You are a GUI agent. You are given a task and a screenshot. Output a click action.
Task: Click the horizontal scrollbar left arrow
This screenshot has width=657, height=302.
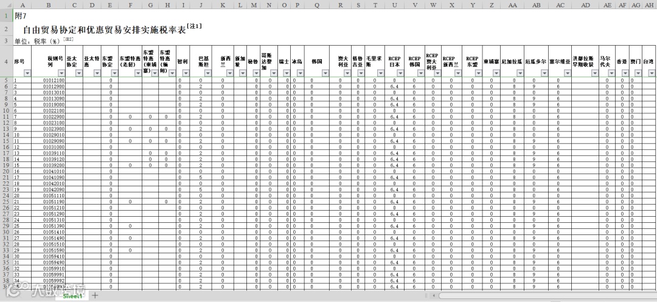[433, 295]
